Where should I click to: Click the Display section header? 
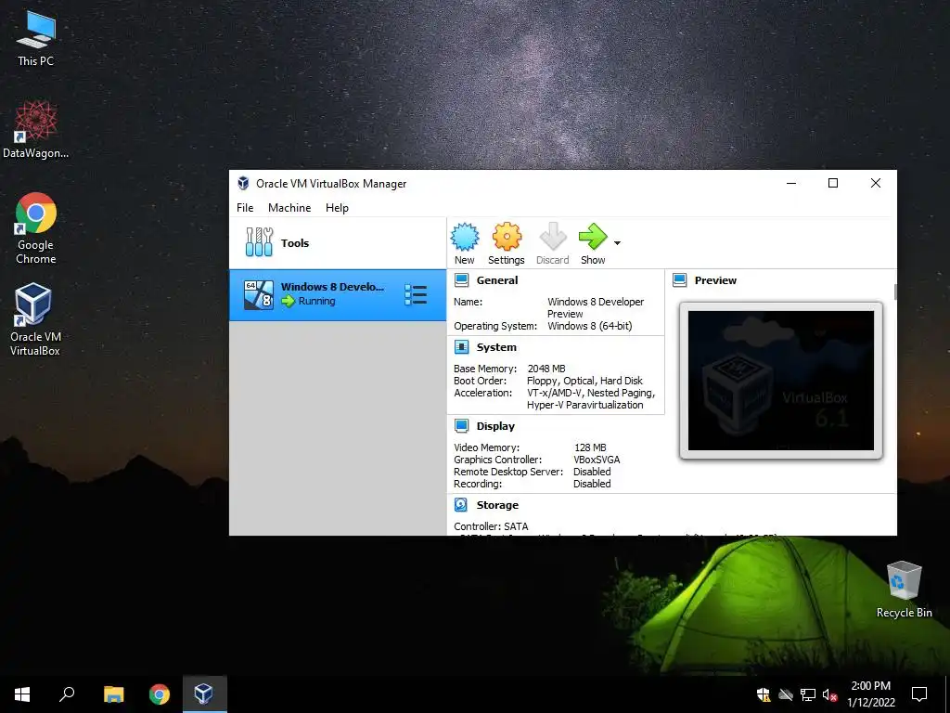tap(495, 425)
